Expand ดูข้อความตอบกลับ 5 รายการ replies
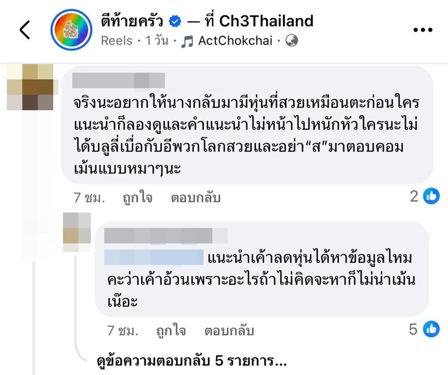This screenshot has height=375, width=448. (x=191, y=361)
